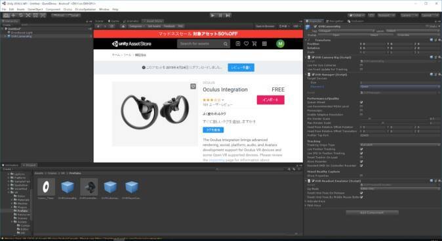Viewport: 442px width, 241px height.
Task: Click the green M account avatar
Action: 280,44
